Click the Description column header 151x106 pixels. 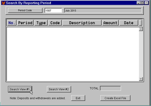(x=82, y=23)
